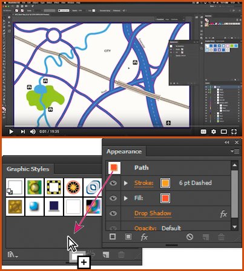Hide the Fill attribute

[x=113, y=198]
